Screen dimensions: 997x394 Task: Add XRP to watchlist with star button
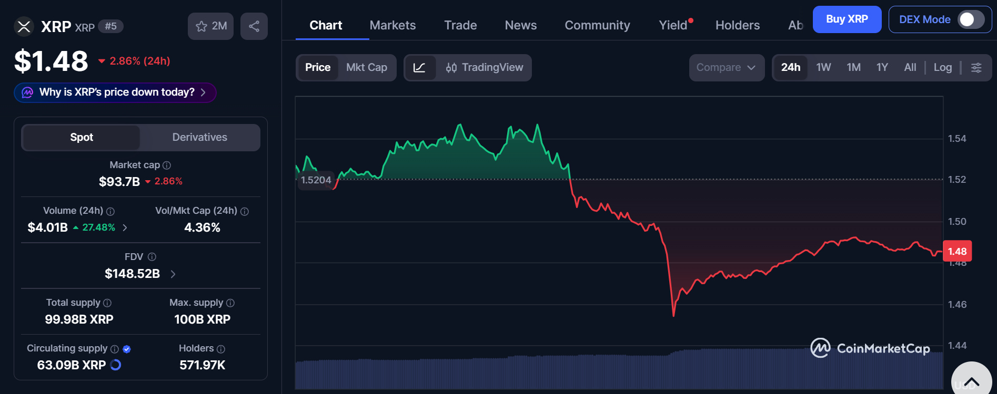[210, 26]
